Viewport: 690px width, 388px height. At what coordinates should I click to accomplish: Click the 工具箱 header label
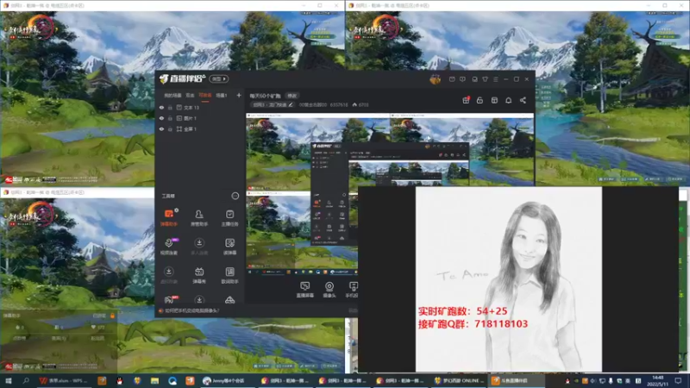168,196
